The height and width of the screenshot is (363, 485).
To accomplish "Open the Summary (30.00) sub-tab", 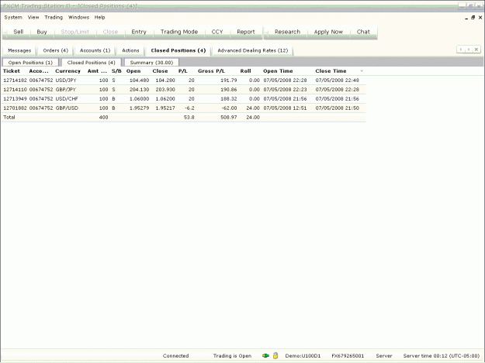I will [x=151, y=63].
